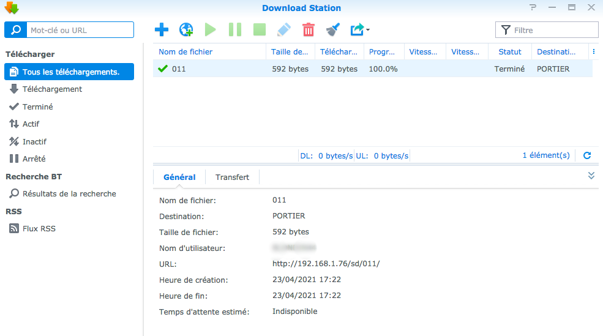Click the broom clear completed icon
Viewport: 603px width, 336px height.
[332, 29]
